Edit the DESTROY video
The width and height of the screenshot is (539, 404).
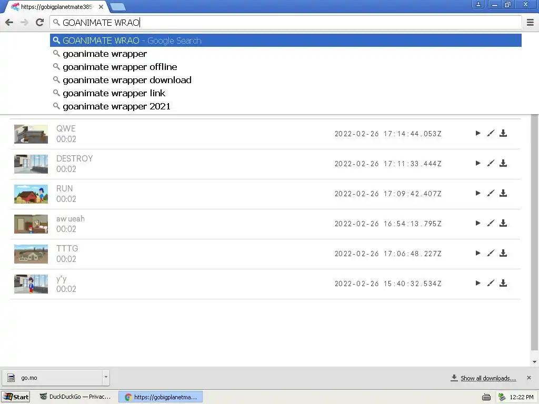491,163
